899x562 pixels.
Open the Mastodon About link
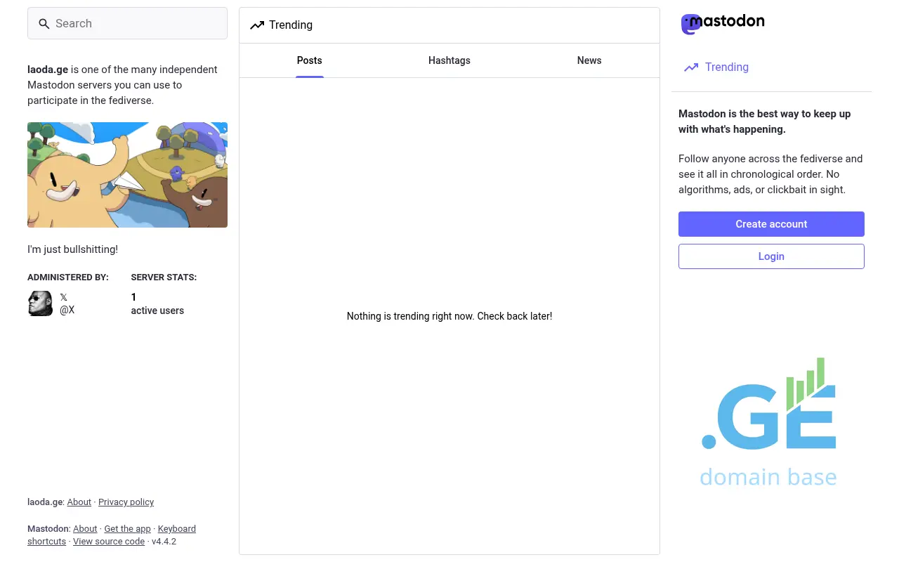pos(85,529)
